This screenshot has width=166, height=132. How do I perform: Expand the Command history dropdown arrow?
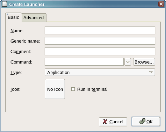coord(128,62)
